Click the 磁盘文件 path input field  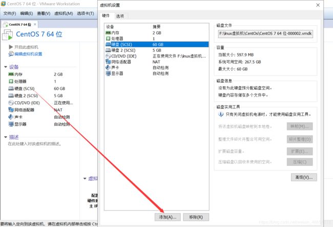tap(265, 34)
